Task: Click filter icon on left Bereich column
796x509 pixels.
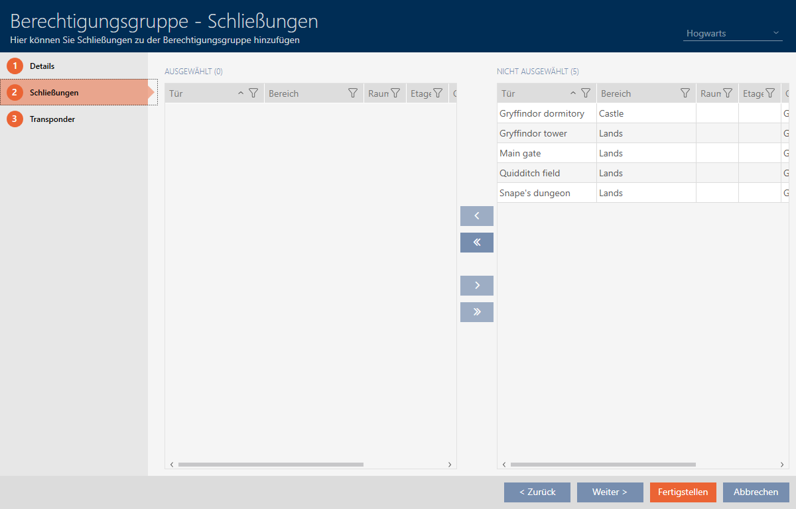Action: point(353,93)
